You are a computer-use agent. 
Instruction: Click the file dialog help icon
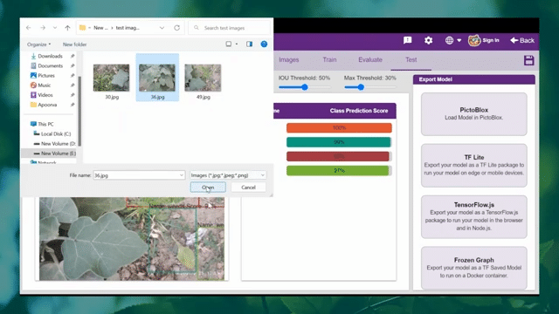pos(264,44)
